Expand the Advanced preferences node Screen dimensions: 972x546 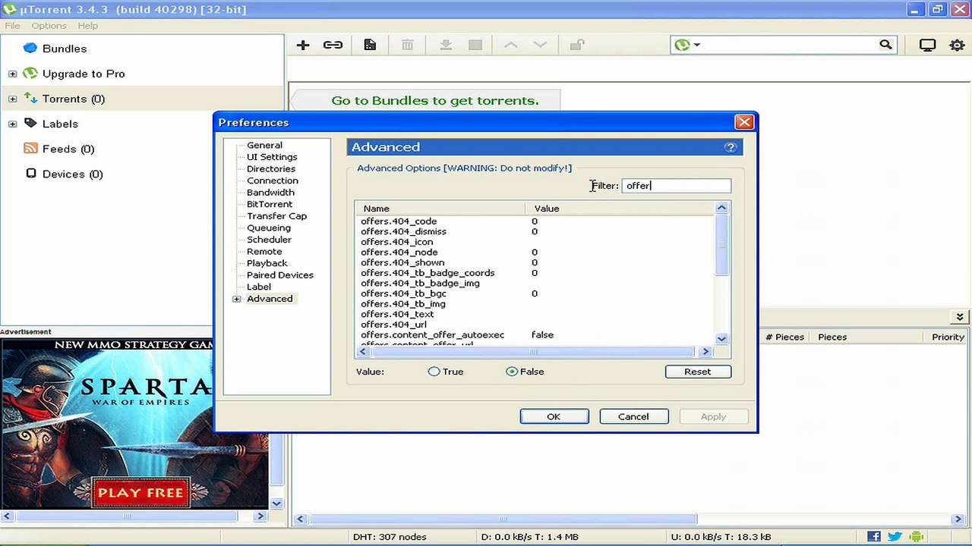tap(237, 299)
